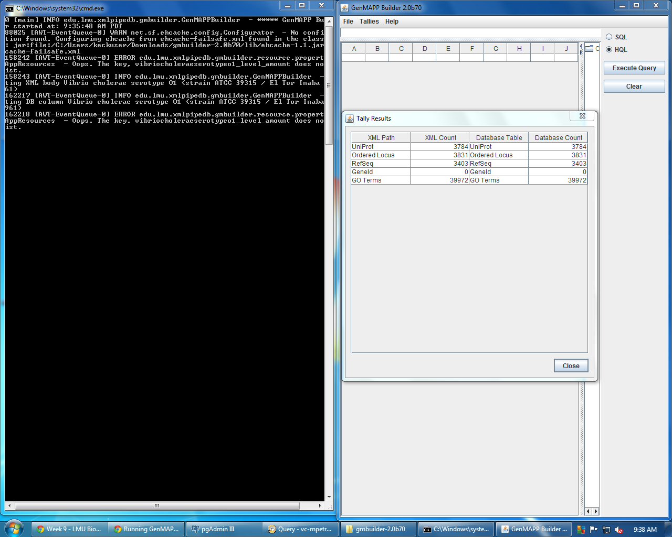Click the X on the Tally Results dialog
The height and width of the screenshot is (537, 672).
(x=582, y=116)
